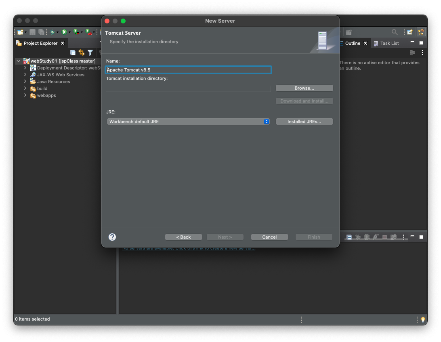Open the Workbench default JRE dropdown
This screenshot has width=441, height=342.
(x=188, y=122)
